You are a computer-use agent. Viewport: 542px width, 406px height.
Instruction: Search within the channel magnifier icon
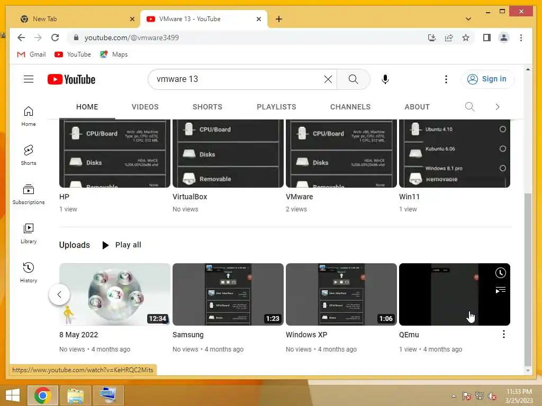[x=469, y=107]
